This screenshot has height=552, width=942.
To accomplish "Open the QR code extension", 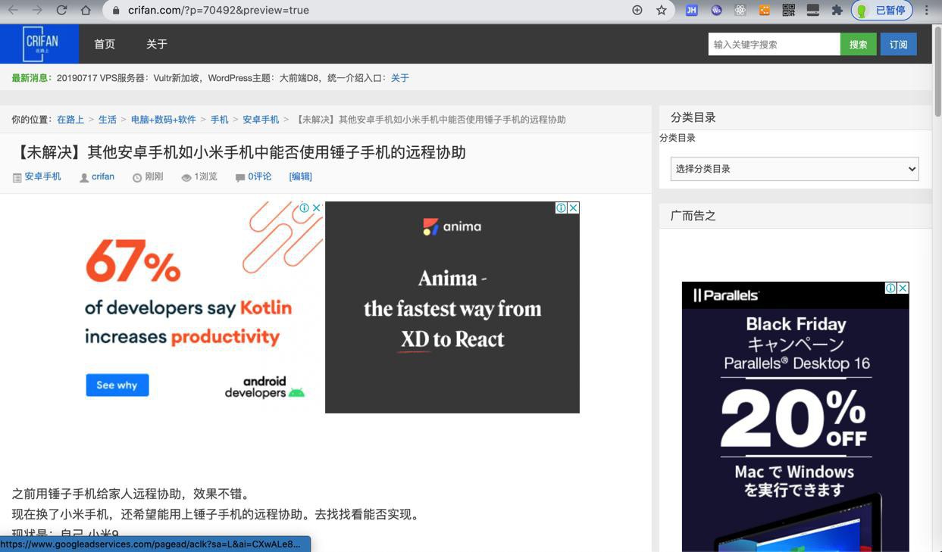I will (x=789, y=10).
